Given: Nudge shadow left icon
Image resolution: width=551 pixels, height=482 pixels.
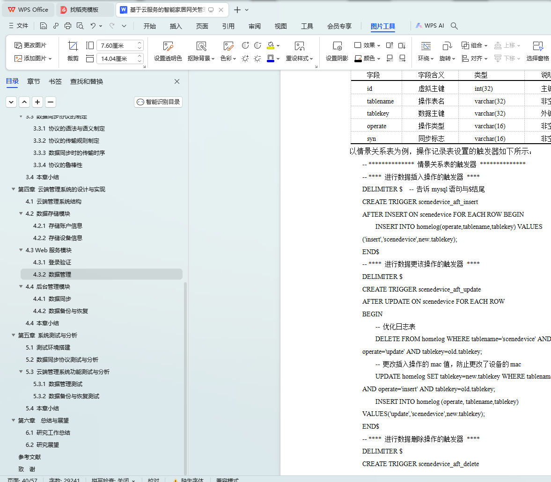Looking at the screenshot, I should click(x=389, y=58).
